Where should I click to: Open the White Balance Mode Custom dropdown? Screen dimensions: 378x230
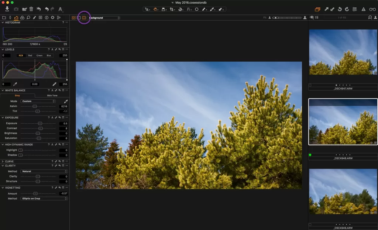point(38,101)
